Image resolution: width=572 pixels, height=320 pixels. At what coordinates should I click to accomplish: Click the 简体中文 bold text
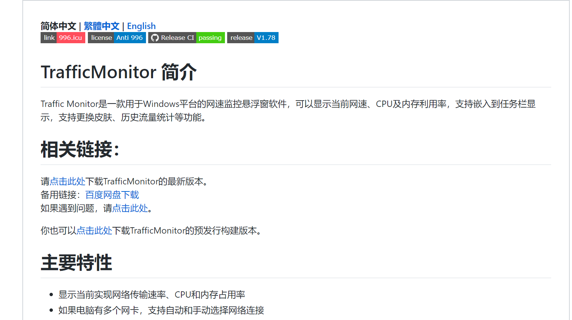(x=58, y=26)
